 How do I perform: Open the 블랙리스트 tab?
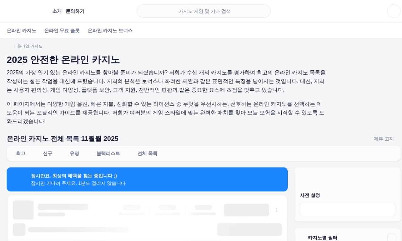(x=108, y=153)
